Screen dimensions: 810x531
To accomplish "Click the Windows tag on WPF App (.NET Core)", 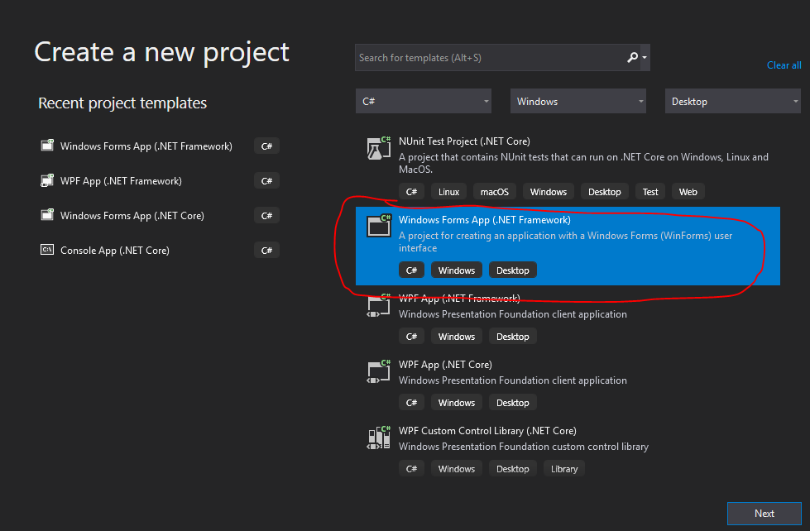I will click(x=456, y=402).
